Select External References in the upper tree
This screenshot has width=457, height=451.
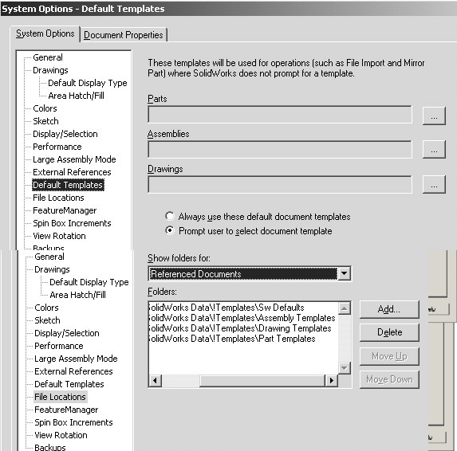72,172
